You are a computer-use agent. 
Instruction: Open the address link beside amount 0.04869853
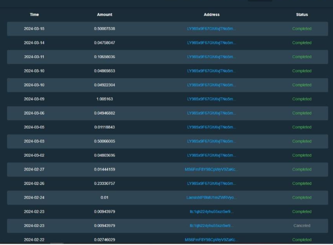[x=211, y=71]
